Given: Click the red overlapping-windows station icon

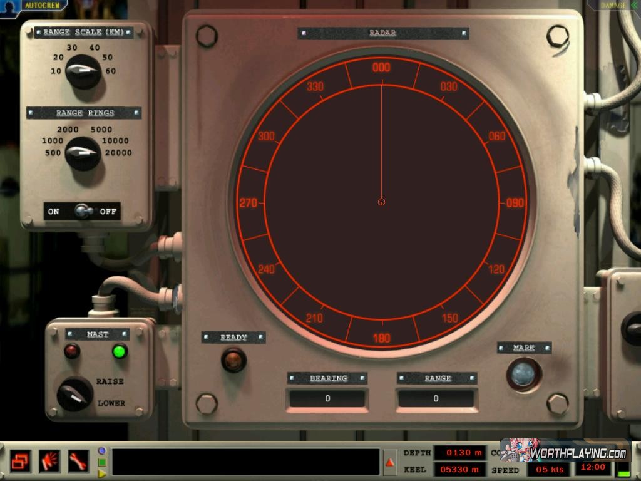Looking at the screenshot, I should tap(20, 461).
